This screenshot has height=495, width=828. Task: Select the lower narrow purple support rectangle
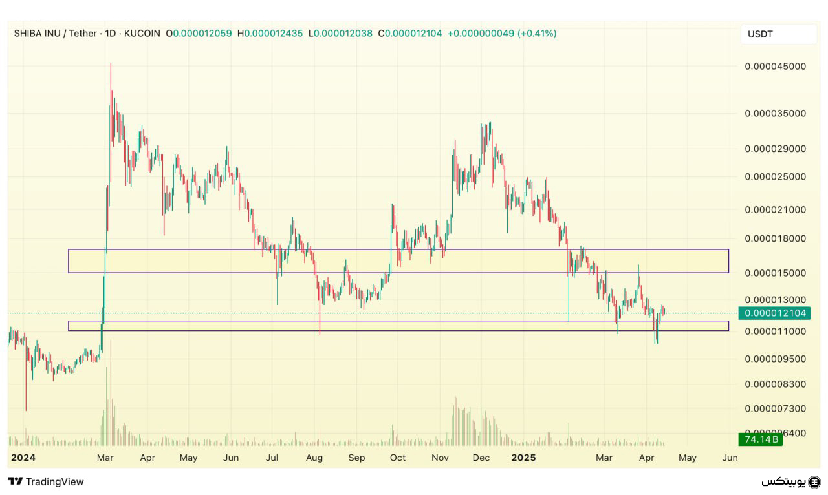click(398, 326)
